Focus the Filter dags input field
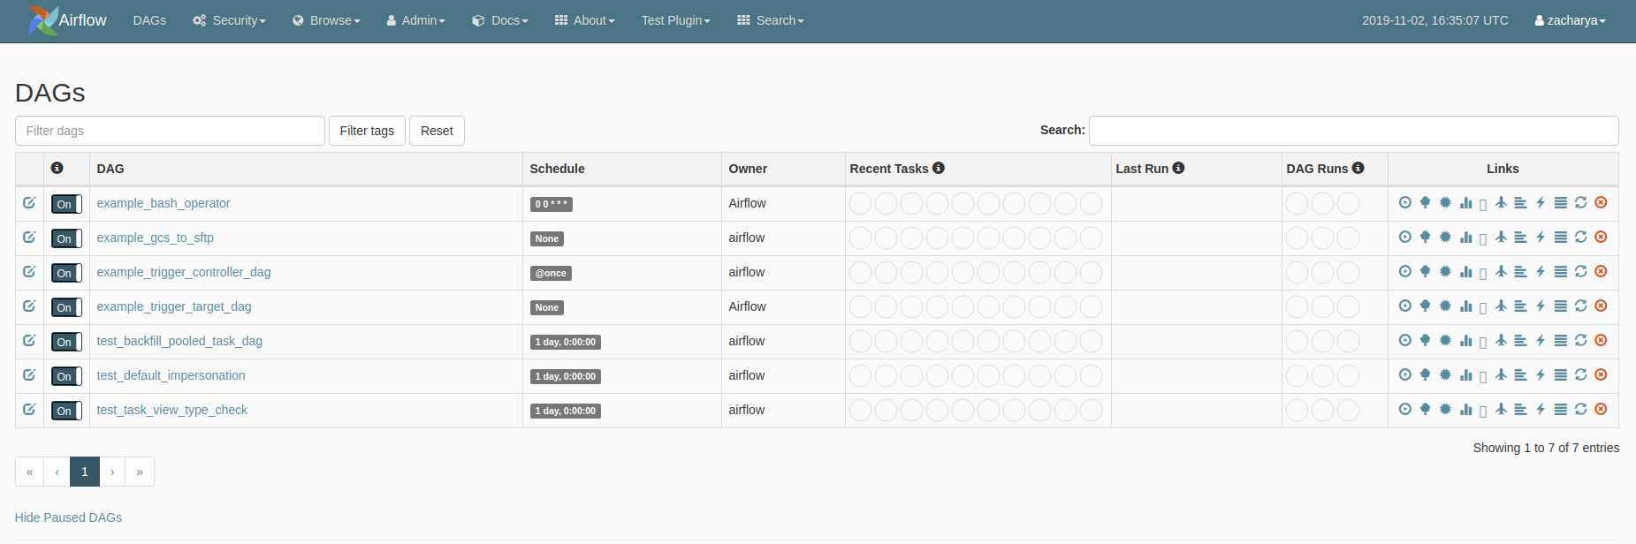The image size is (1636, 544). click(170, 131)
